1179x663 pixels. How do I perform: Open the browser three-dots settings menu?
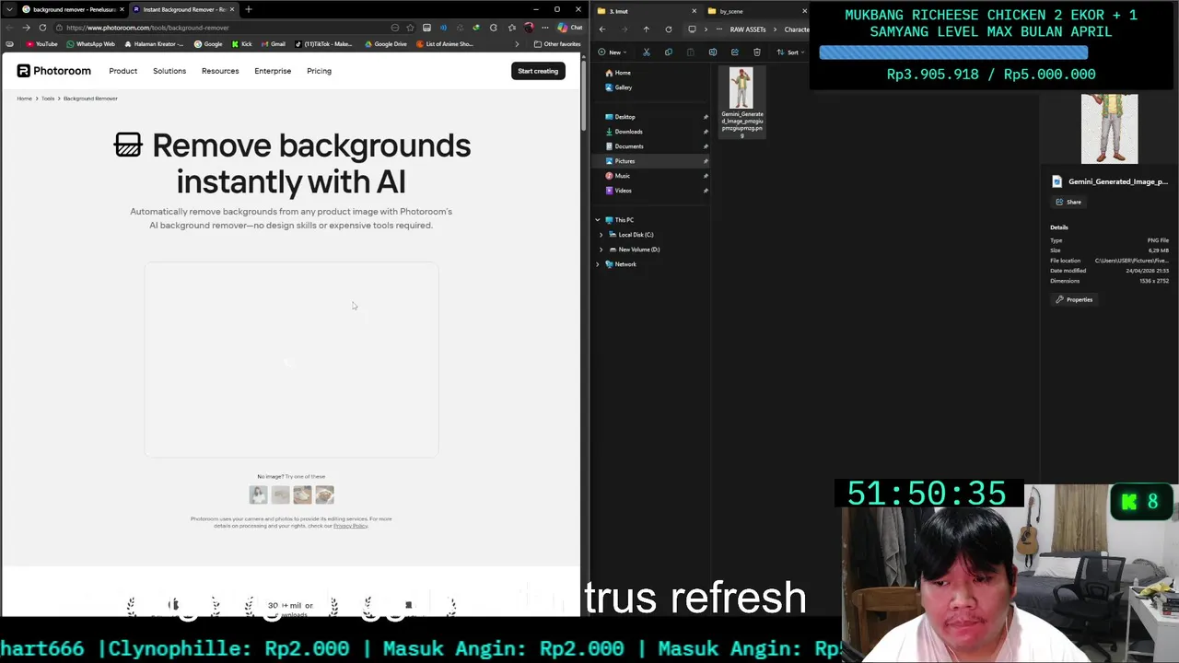[545, 28]
